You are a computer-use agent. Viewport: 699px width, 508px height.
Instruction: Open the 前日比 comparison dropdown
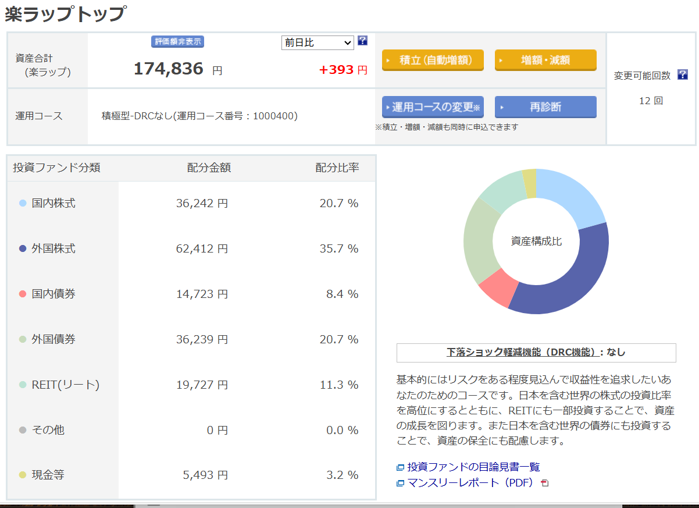pos(318,42)
